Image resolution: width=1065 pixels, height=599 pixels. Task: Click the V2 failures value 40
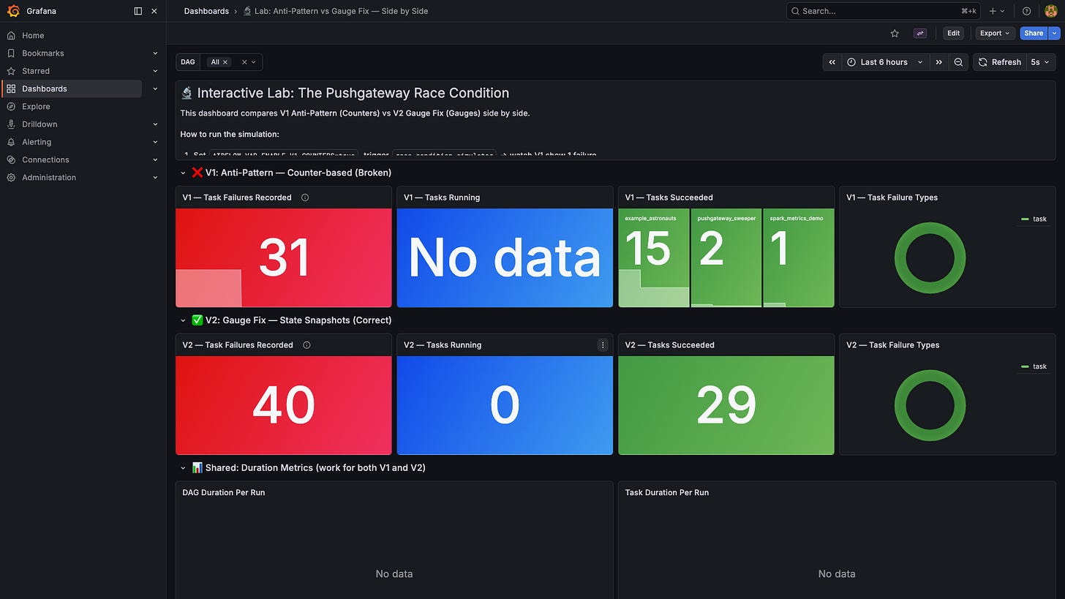(284, 405)
